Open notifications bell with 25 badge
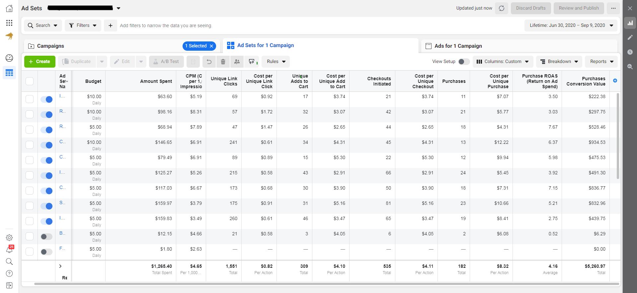637x293 pixels. [x=9, y=249]
